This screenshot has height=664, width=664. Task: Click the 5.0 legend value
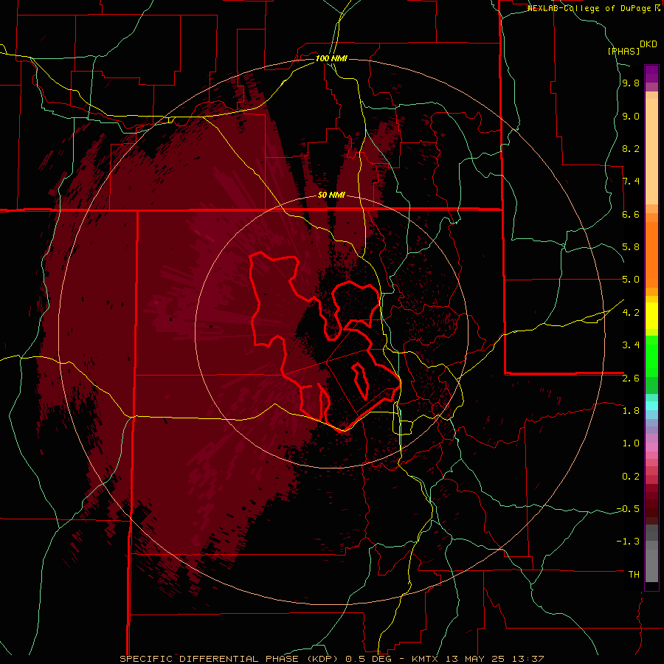pyautogui.click(x=631, y=280)
